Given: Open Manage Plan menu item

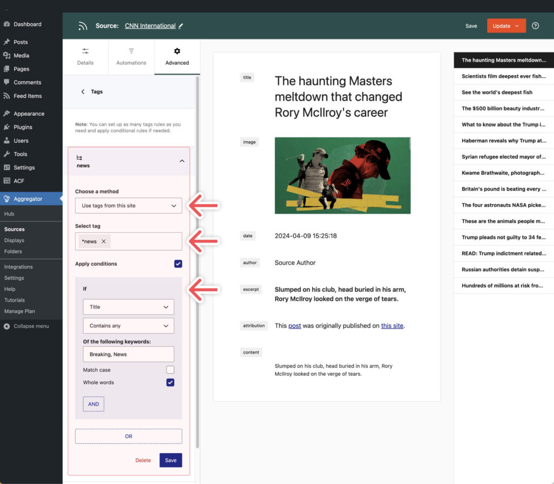Looking at the screenshot, I should [19, 311].
